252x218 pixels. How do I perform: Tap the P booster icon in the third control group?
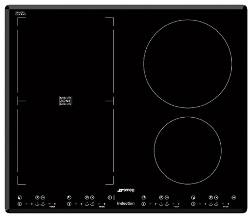(x=161, y=197)
